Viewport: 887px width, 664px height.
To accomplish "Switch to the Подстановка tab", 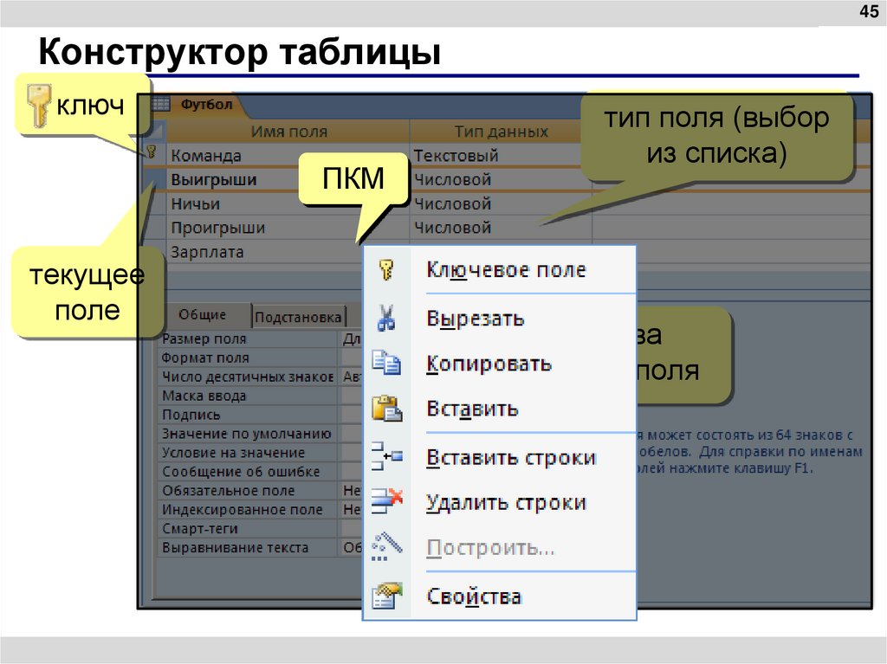I will click(x=300, y=317).
